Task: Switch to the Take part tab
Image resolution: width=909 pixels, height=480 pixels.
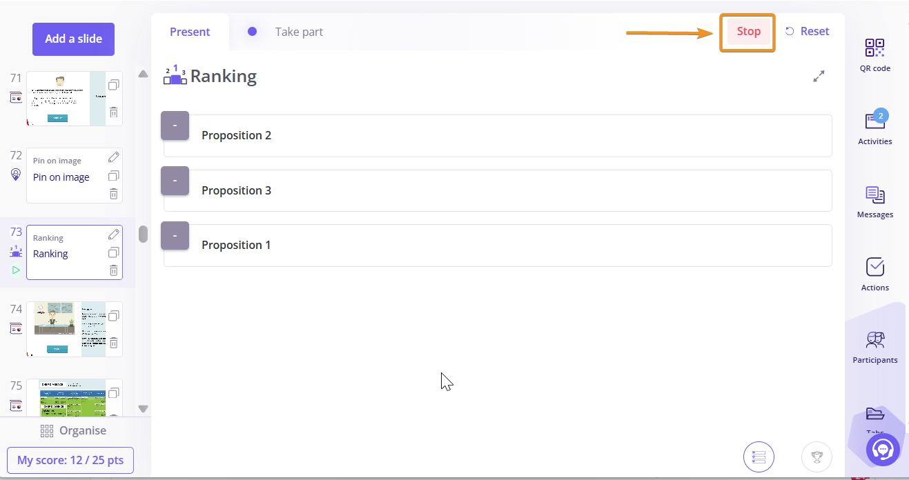Action: click(298, 32)
